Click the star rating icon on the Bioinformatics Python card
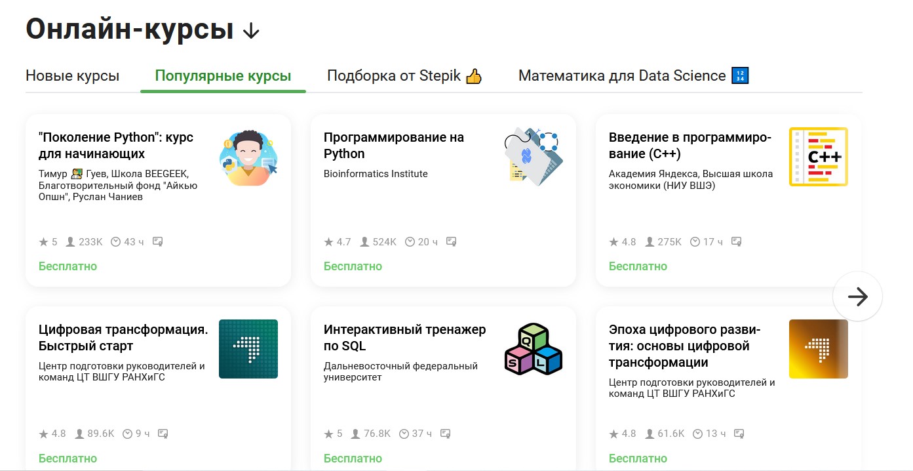The height and width of the screenshot is (471, 913). coord(328,242)
